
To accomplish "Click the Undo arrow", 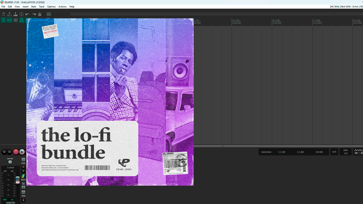I will (x=27, y=14).
